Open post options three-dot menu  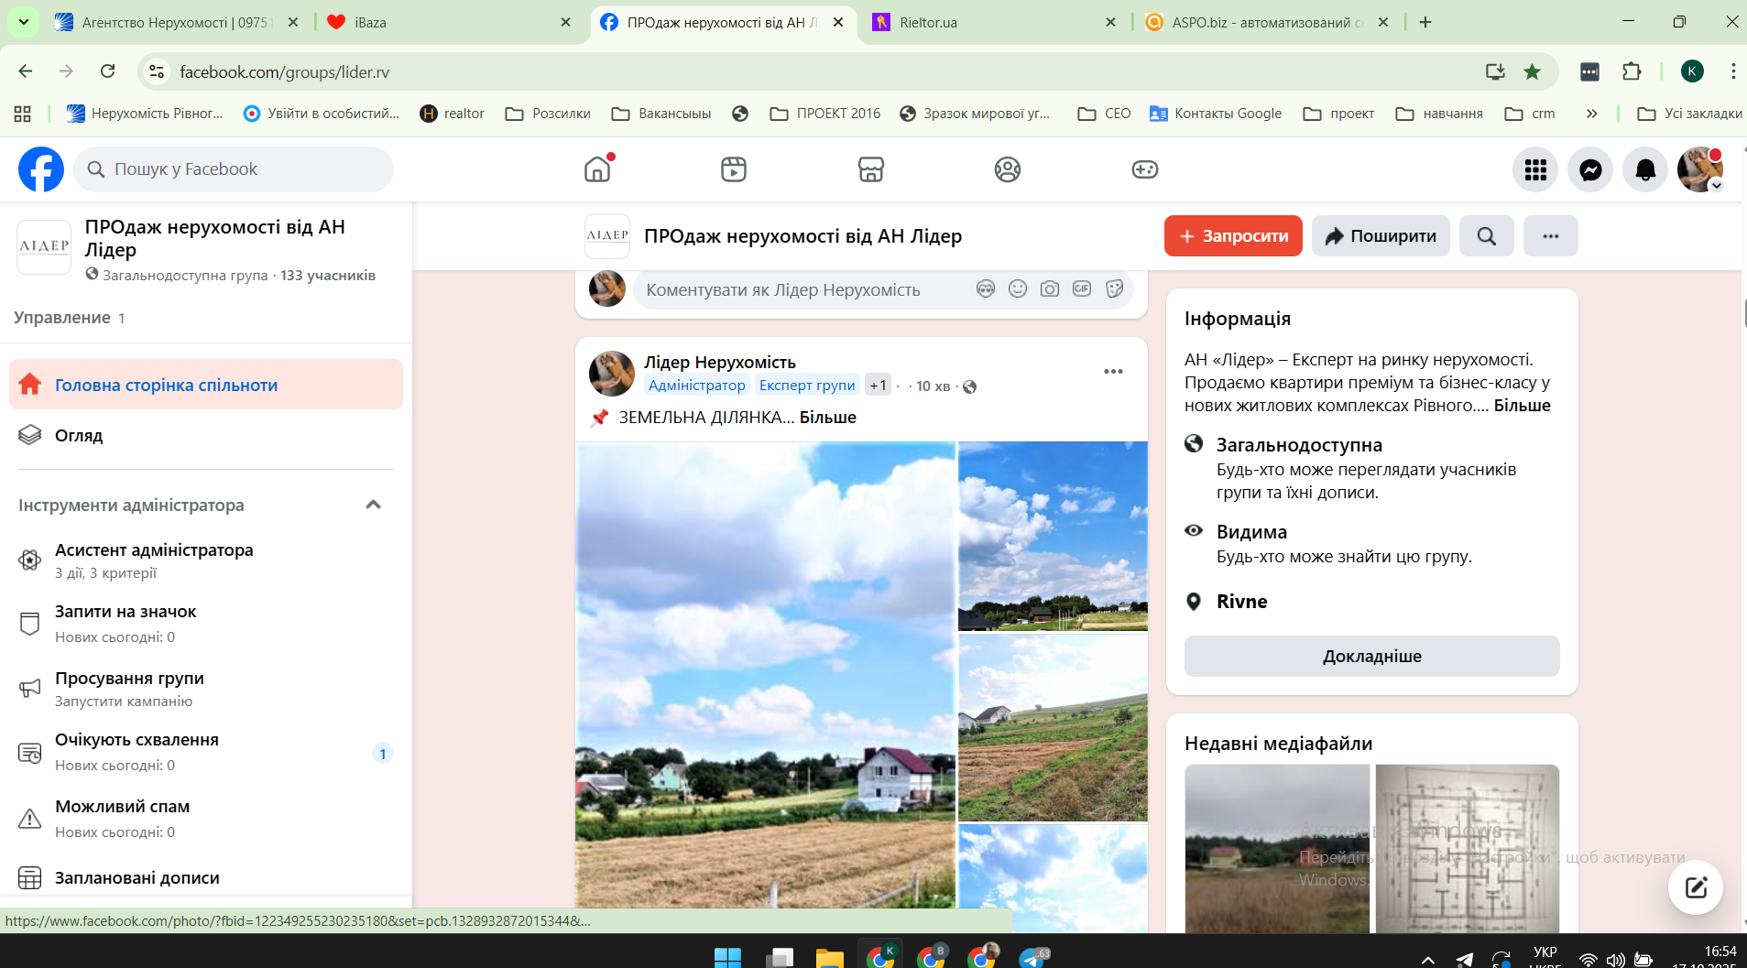point(1113,371)
